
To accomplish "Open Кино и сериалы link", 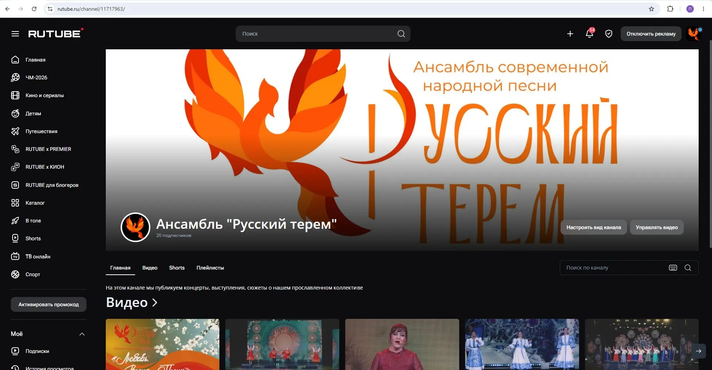I will (x=45, y=95).
